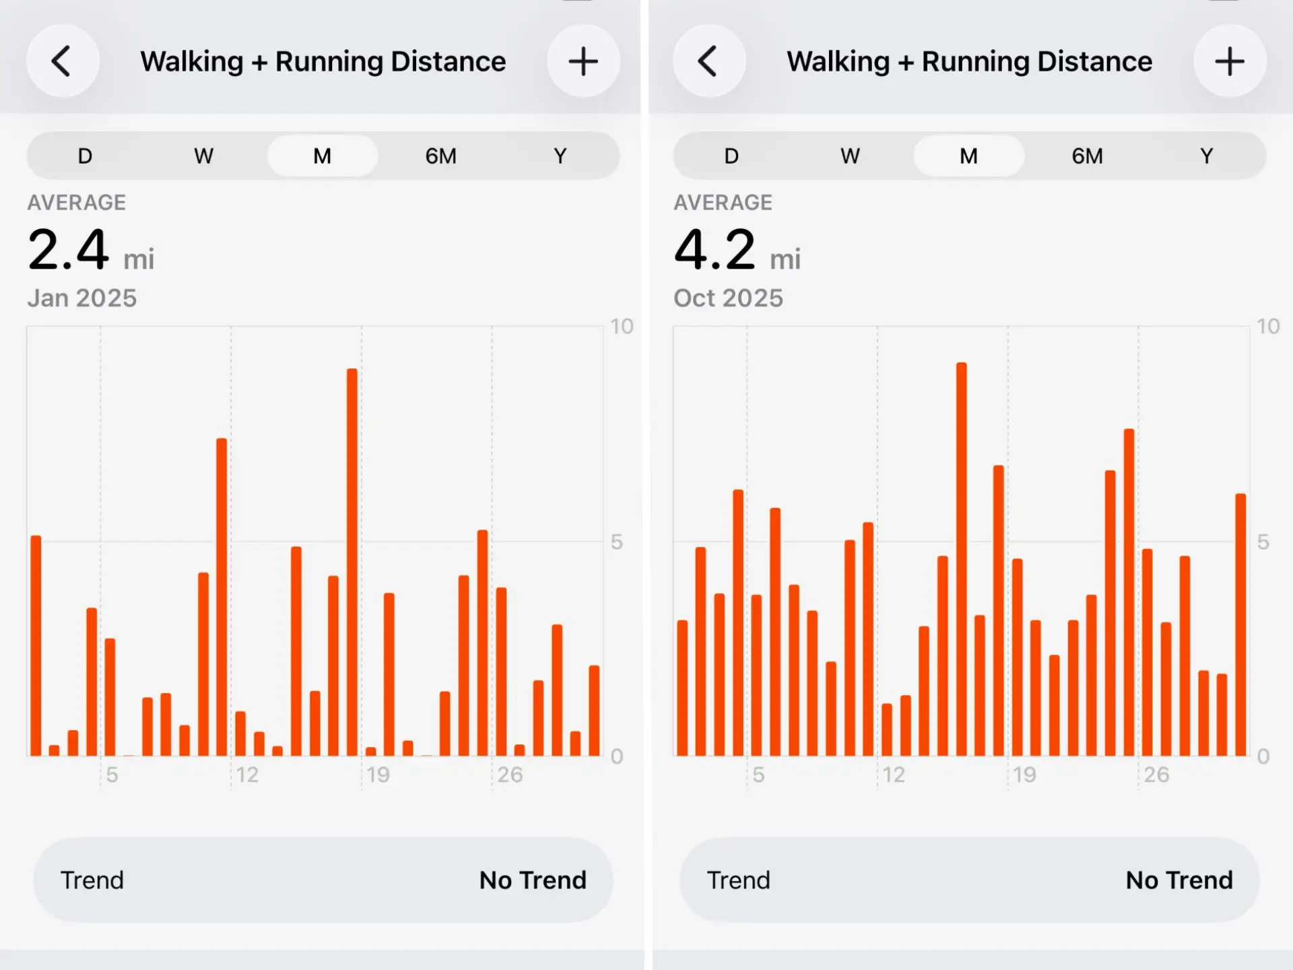Select the M segment on the October chart
The image size is (1293, 970).
968,156
